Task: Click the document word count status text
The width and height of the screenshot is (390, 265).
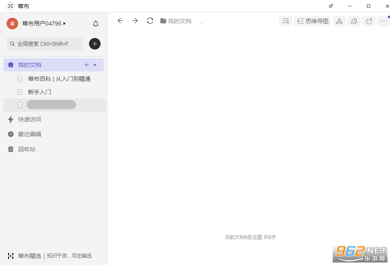Action: point(251,237)
